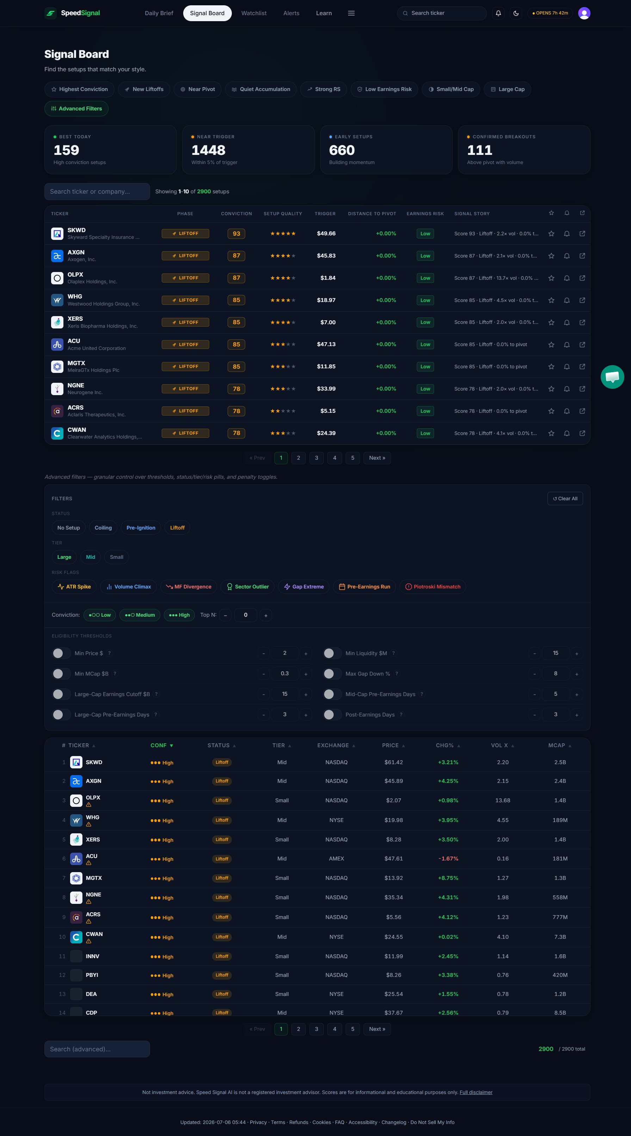Viewport: 631px width, 1136px height.
Task: Click the SpeedSignal logo
Action: 72,13
